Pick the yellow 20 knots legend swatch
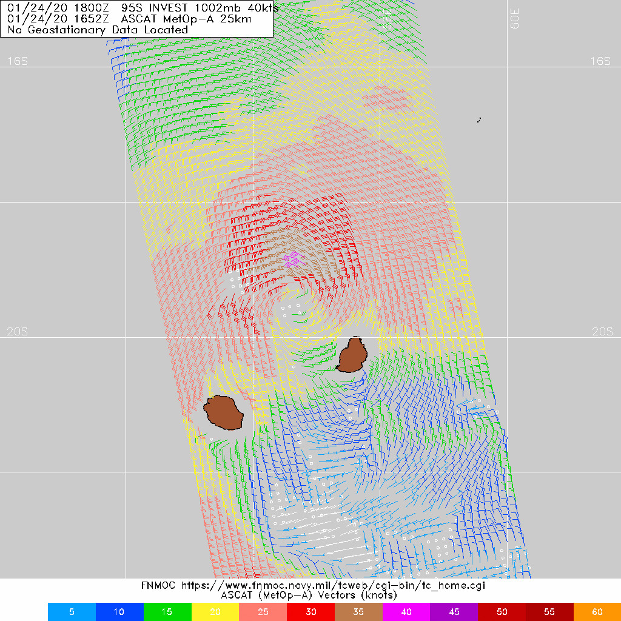The width and height of the screenshot is (621, 621). [x=215, y=612]
